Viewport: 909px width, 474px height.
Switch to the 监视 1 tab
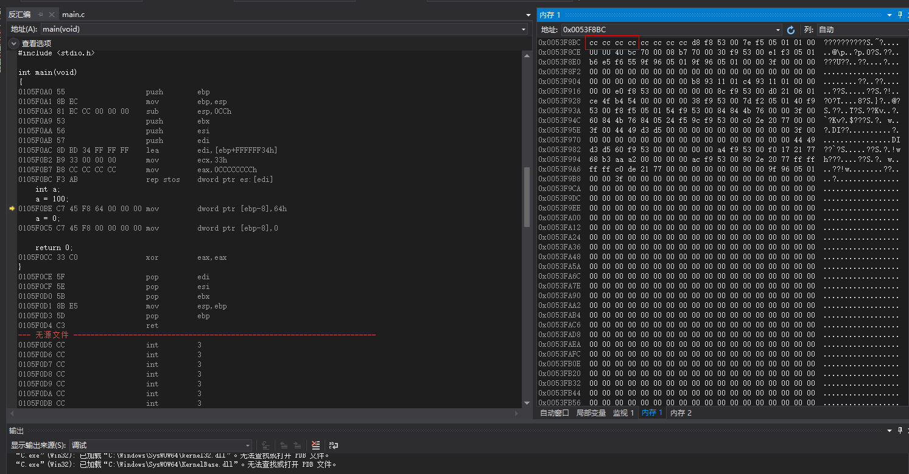(623, 413)
